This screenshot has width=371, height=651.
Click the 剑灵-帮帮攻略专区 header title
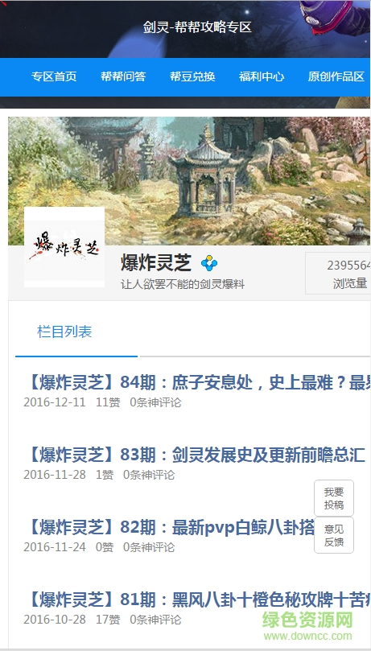pyautogui.click(x=197, y=27)
